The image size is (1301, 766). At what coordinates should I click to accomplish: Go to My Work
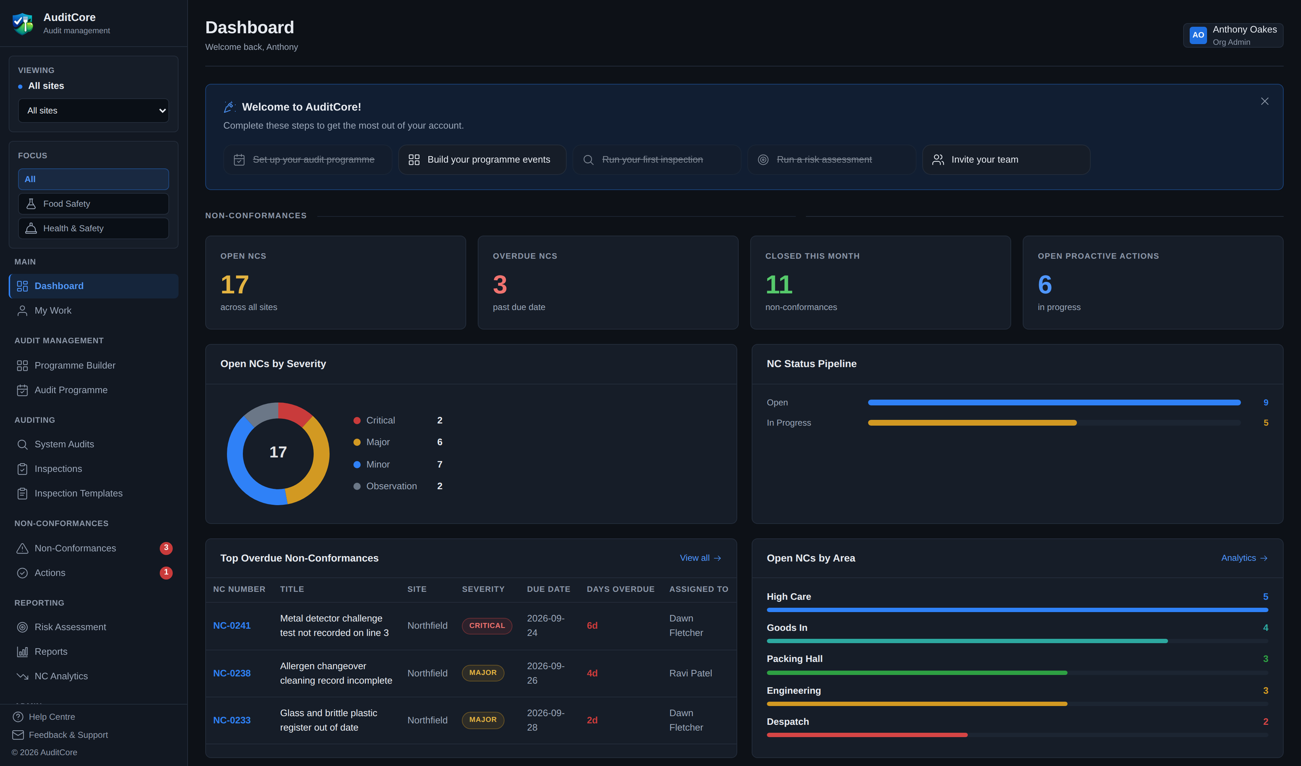click(x=93, y=311)
